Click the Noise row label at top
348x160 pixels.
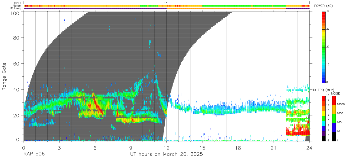point(17,6)
